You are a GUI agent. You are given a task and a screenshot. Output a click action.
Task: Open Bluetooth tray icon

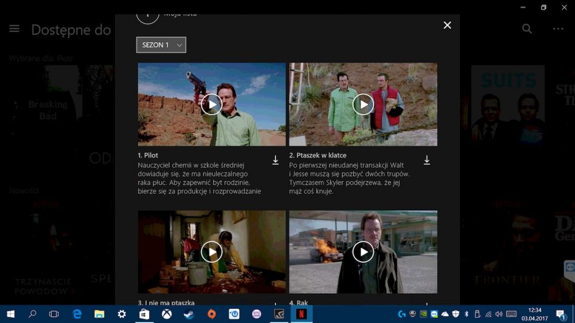click(466, 314)
